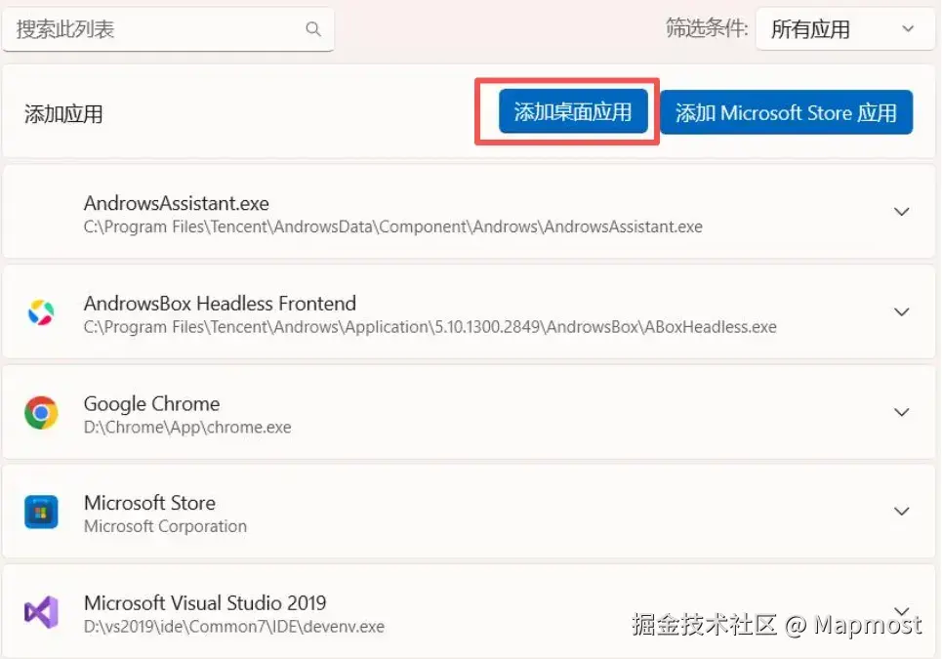Viewport: 942px width, 659px height.
Task: Focus the 搜索此列表 search field
Action: pyautogui.click(x=168, y=29)
